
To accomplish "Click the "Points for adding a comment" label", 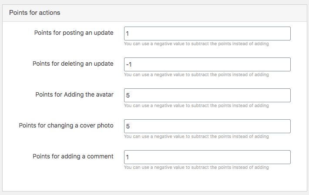I will [73, 156].
